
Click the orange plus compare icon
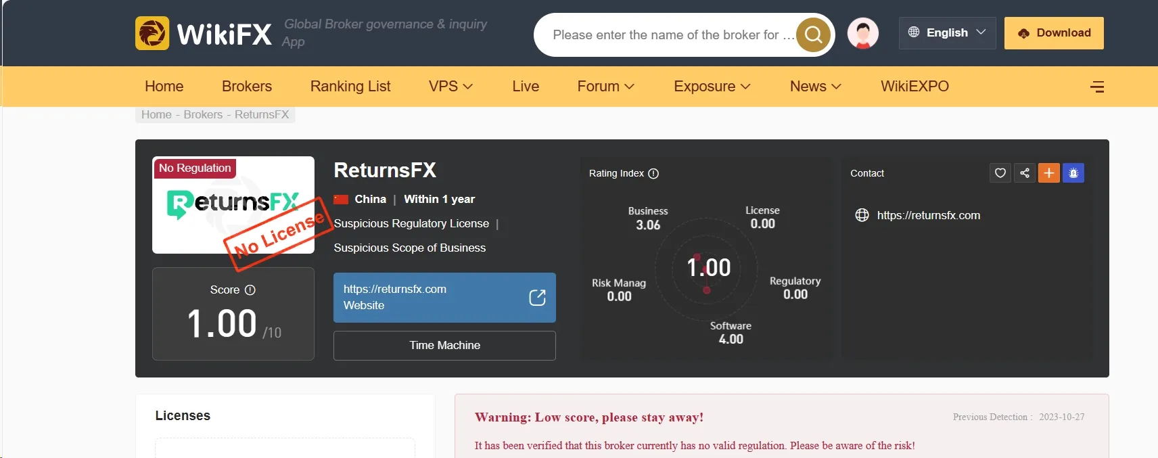(1049, 173)
